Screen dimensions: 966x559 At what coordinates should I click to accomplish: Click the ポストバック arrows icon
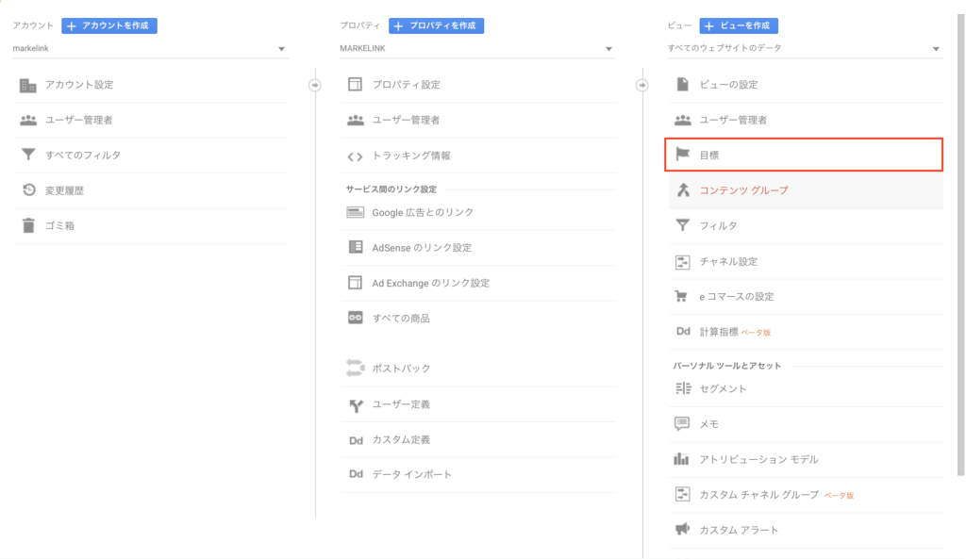[355, 368]
